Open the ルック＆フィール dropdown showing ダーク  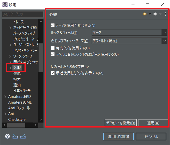click(x=129, y=32)
